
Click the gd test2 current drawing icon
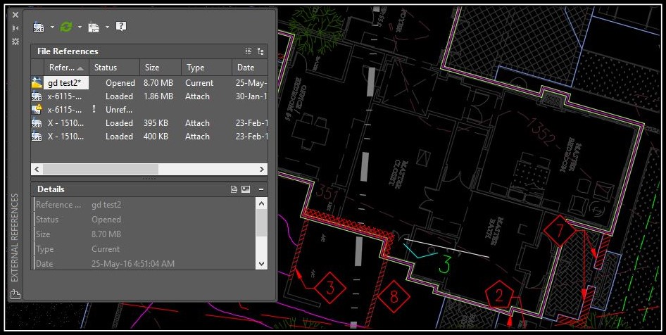[x=37, y=83]
